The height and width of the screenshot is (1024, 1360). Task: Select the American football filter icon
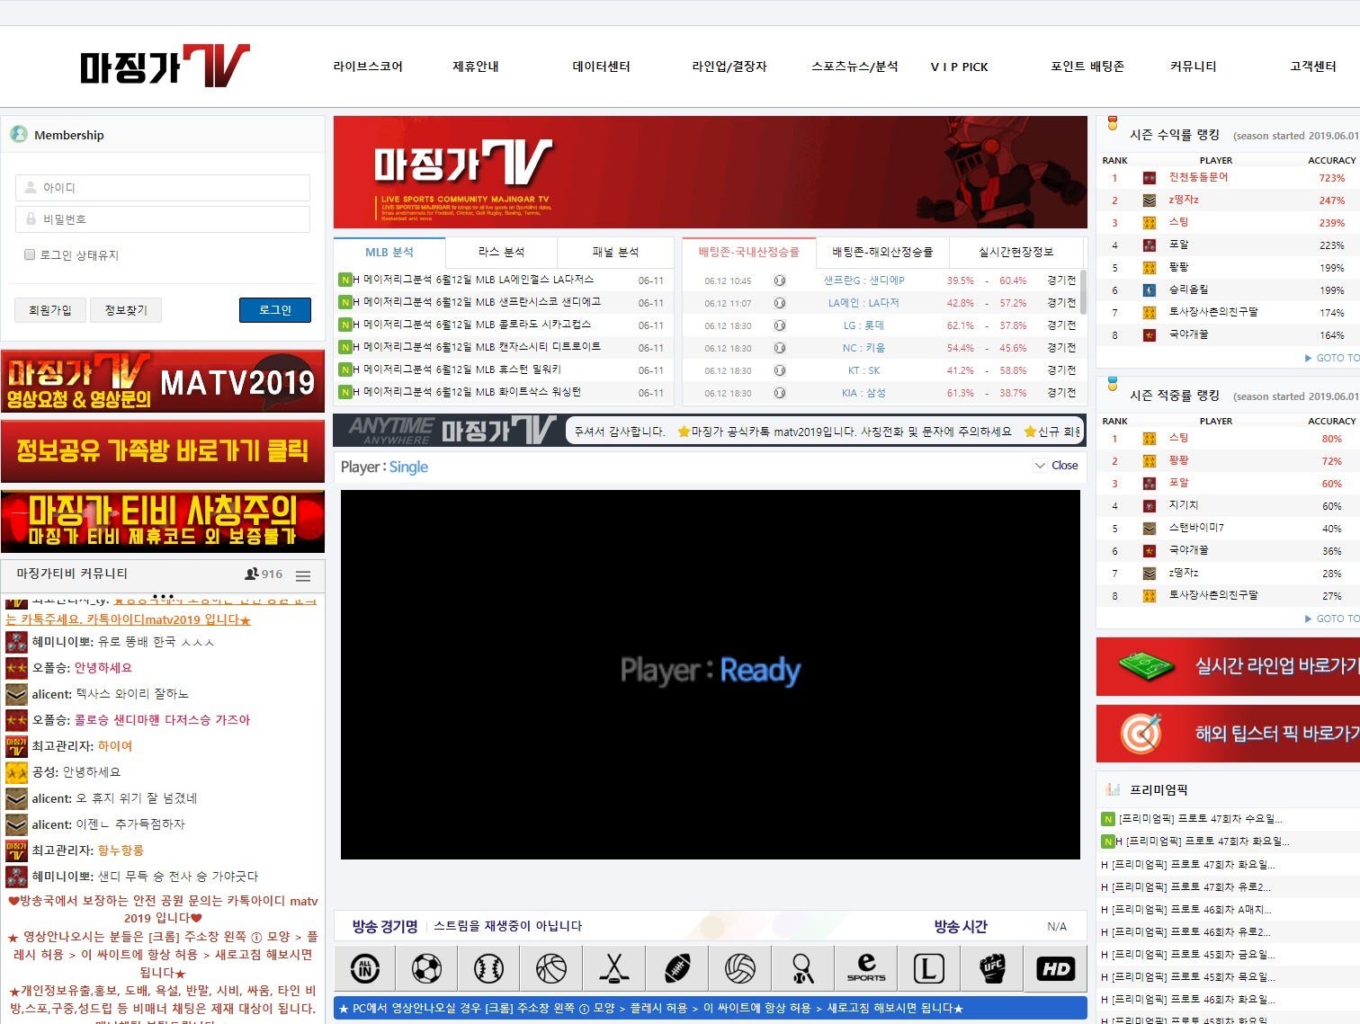(677, 968)
